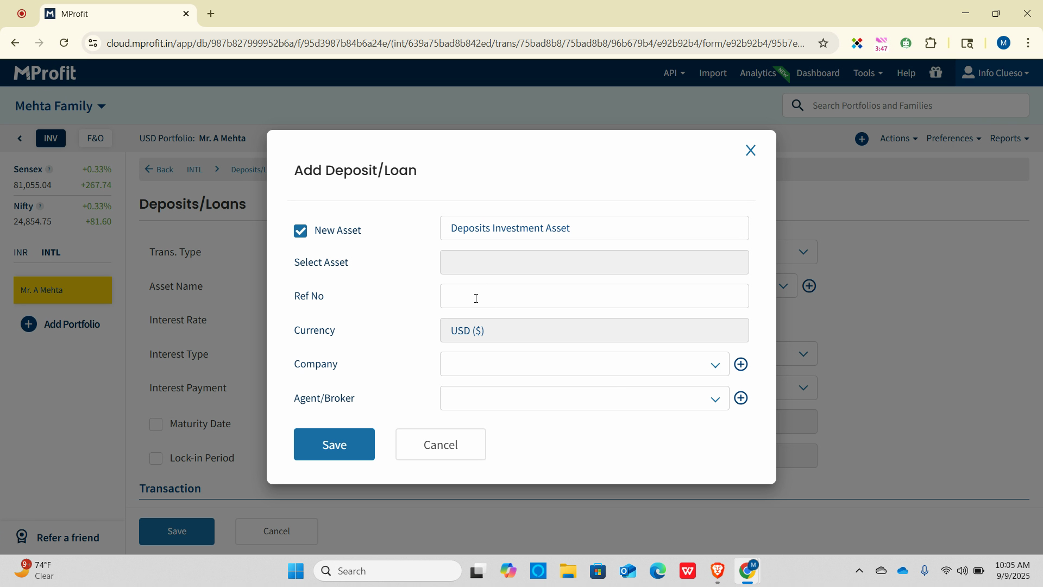Click Save in the dialog
The image size is (1043, 587).
click(334, 445)
